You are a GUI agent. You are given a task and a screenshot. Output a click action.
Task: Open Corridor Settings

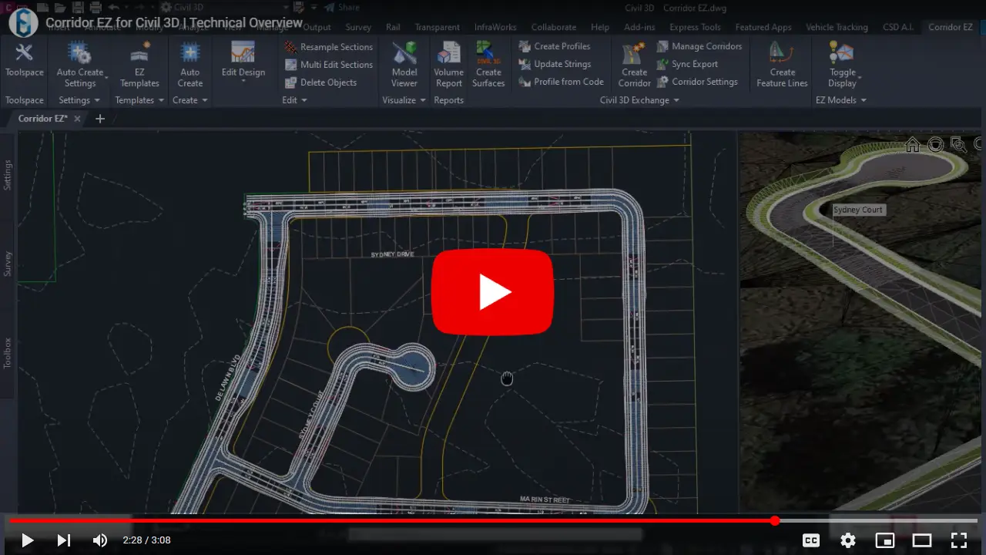[x=697, y=82]
